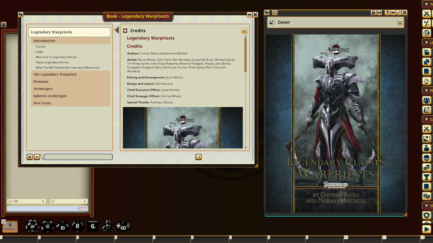Adjust the page slider at the book's bottom
The width and height of the screenshot is (433, 243).
pos(78,157)
